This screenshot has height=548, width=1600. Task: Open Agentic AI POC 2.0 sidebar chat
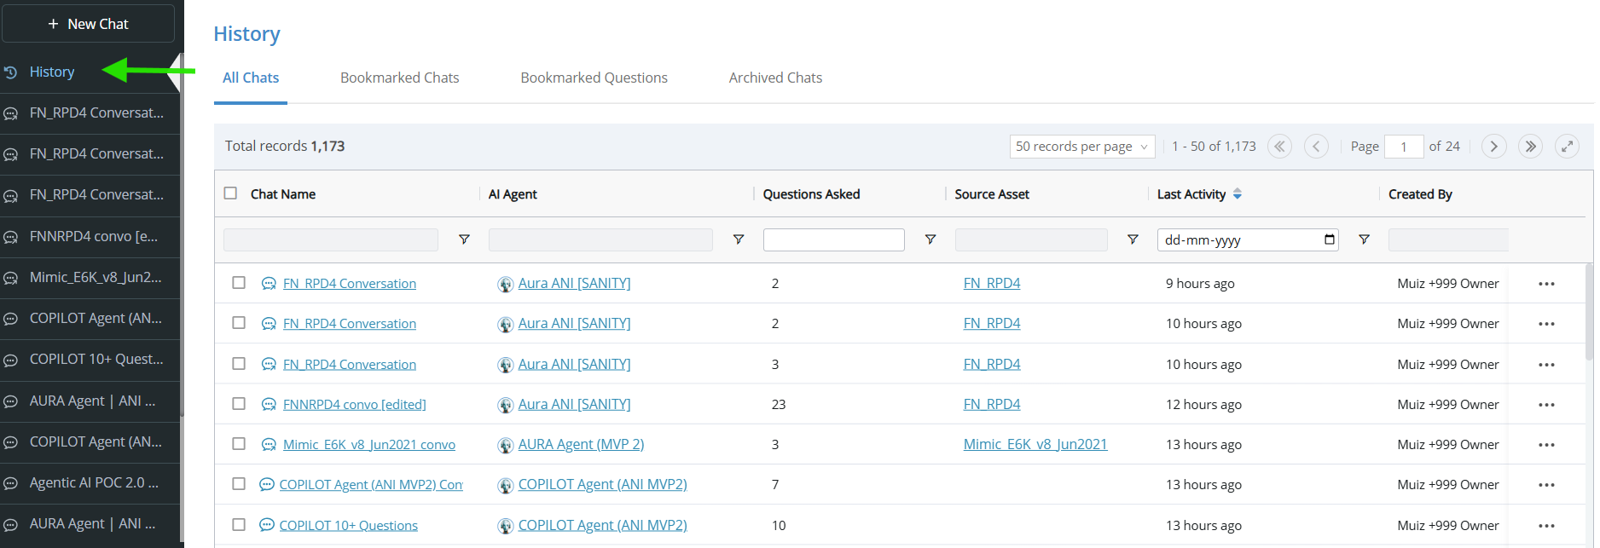[94, 482]
